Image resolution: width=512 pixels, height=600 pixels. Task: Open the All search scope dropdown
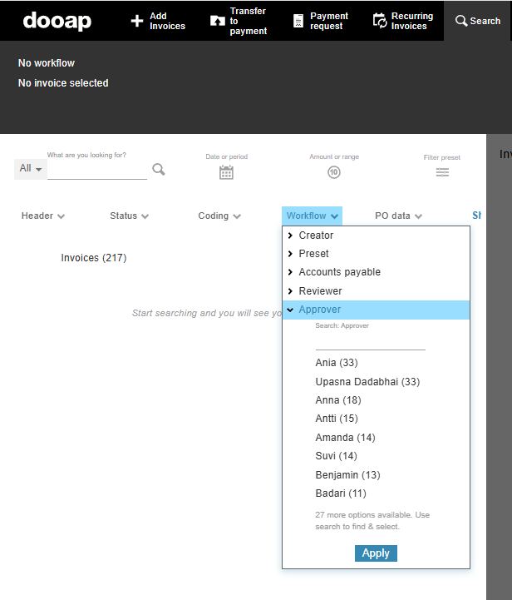coord(31,168)
